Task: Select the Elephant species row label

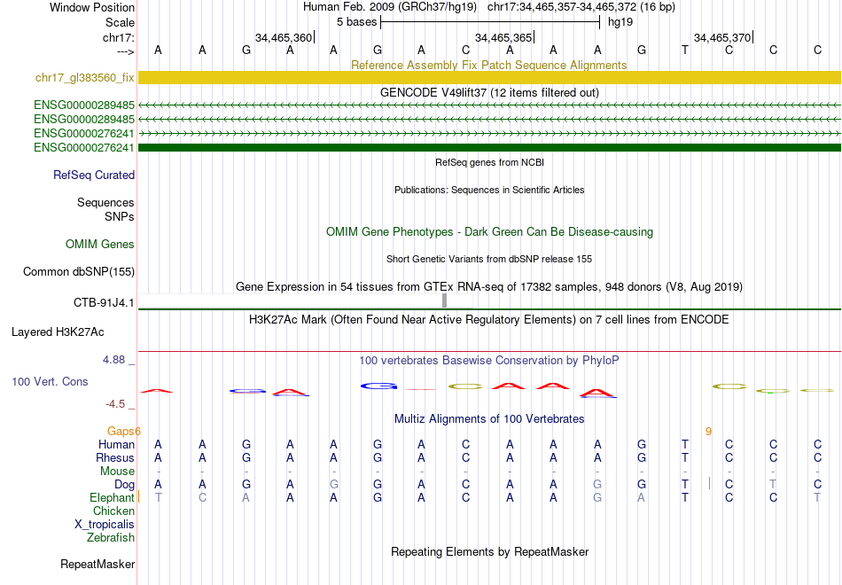Action: [x=112, y=498]
